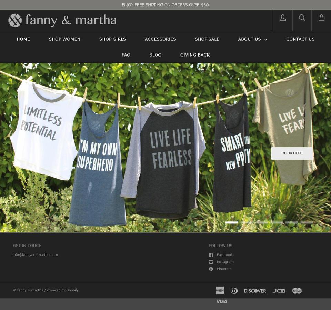Click the American Express payment icon
The width and height of the screenshot is (331, 310).
pyautogui.click(x=220, y=291)
